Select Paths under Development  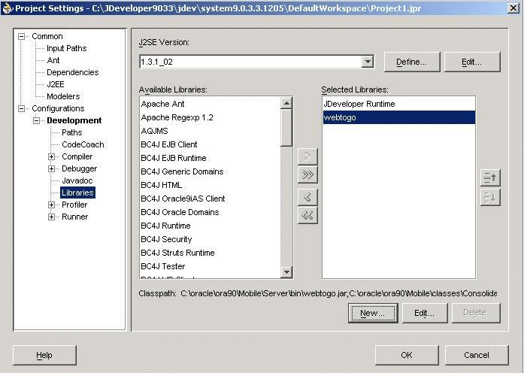click(72, 132)
